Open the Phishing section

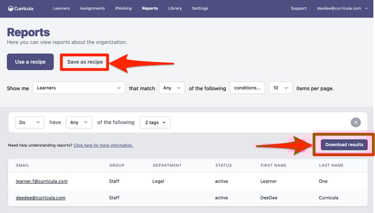click(123, 8)
